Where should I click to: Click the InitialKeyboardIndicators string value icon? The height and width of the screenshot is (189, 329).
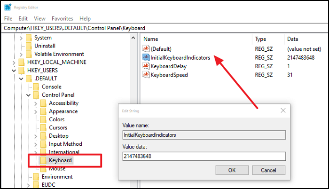tap(146, 57)
